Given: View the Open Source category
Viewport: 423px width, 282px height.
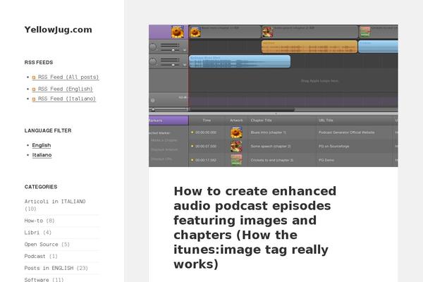Looking at the screenshot, I should pyautogui.click(x=42, y=245).
